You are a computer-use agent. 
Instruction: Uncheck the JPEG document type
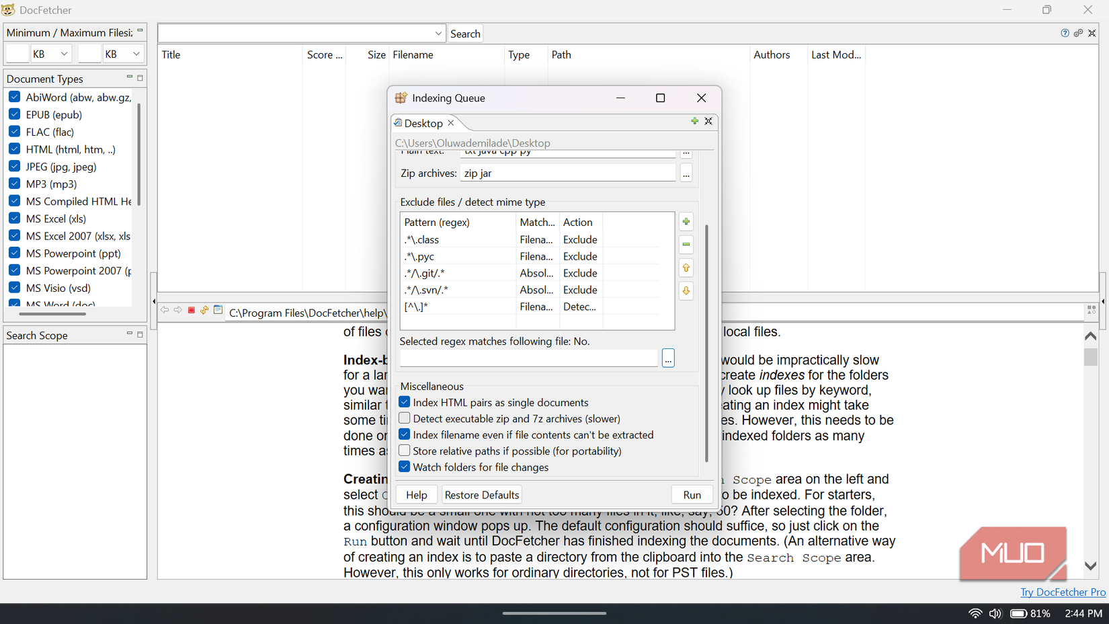(14, 166)
